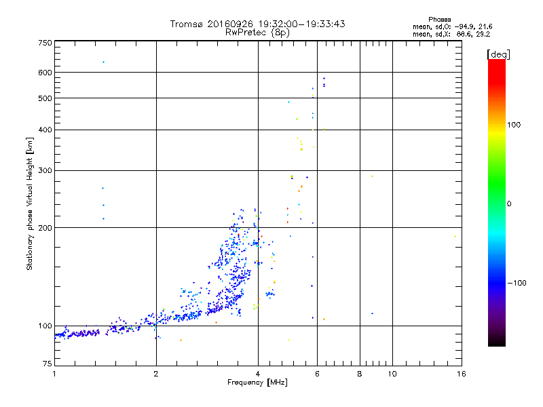Click the rainbow phase colorbar
Screen dimensions: 543x407
click(x=497, y=203)
